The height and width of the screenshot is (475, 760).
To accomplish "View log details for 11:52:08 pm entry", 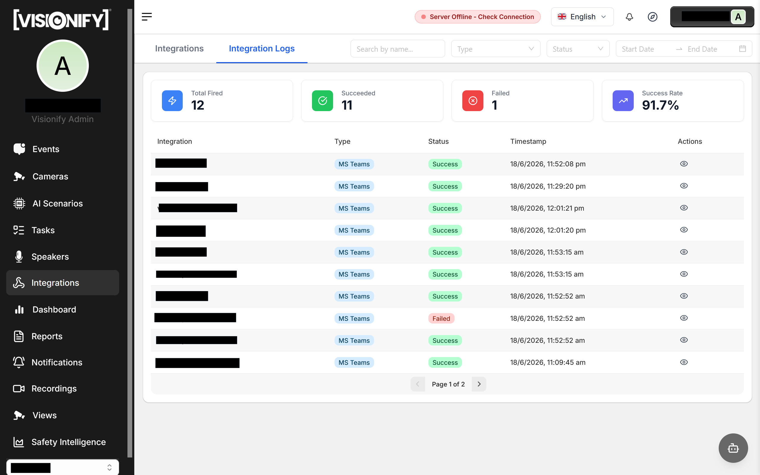I will point(684,164).
